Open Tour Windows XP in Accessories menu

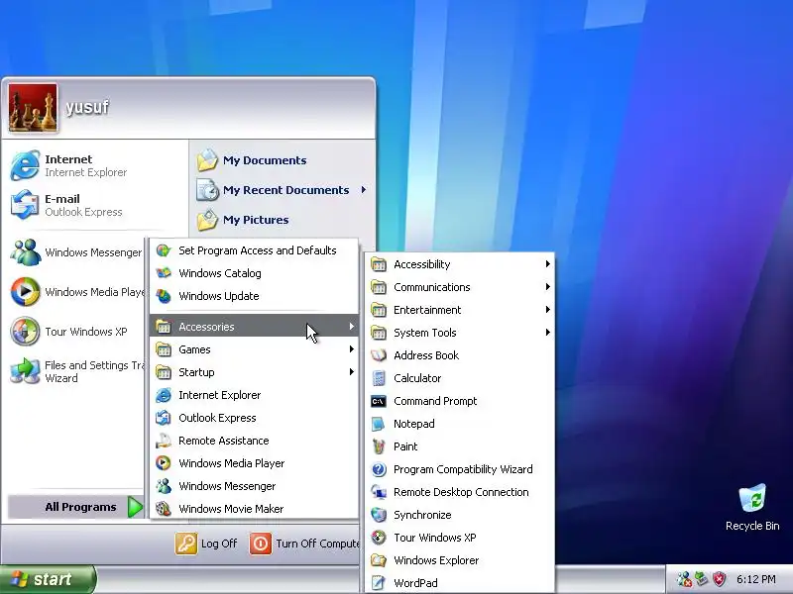460,538
